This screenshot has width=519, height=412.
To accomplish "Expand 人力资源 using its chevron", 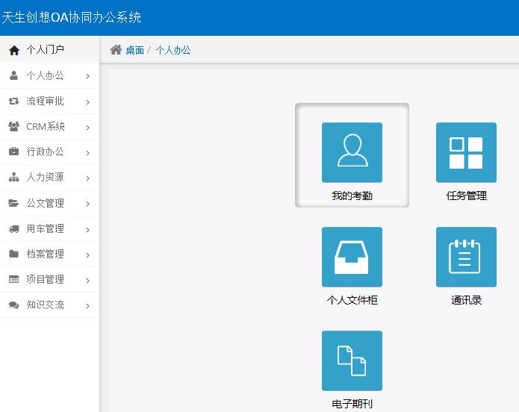I will click(87, 178).
